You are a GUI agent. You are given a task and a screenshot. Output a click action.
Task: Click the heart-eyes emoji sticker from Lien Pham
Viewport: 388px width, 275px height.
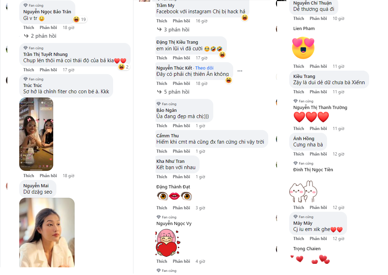[x=303, y=48]
